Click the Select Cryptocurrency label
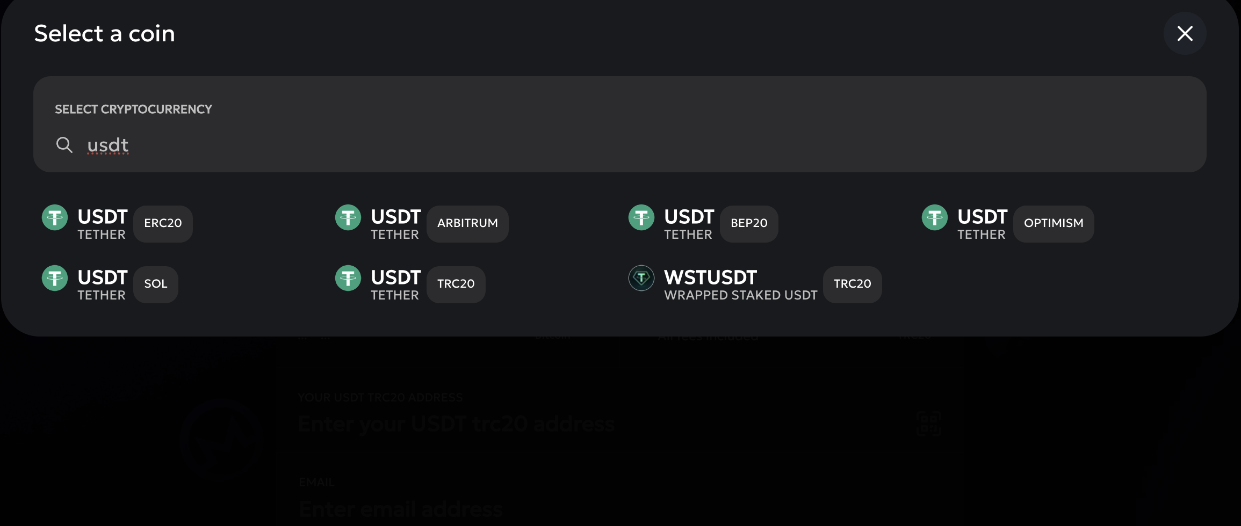This screenshot has width=1241, height=526. [x=133, y=109]
